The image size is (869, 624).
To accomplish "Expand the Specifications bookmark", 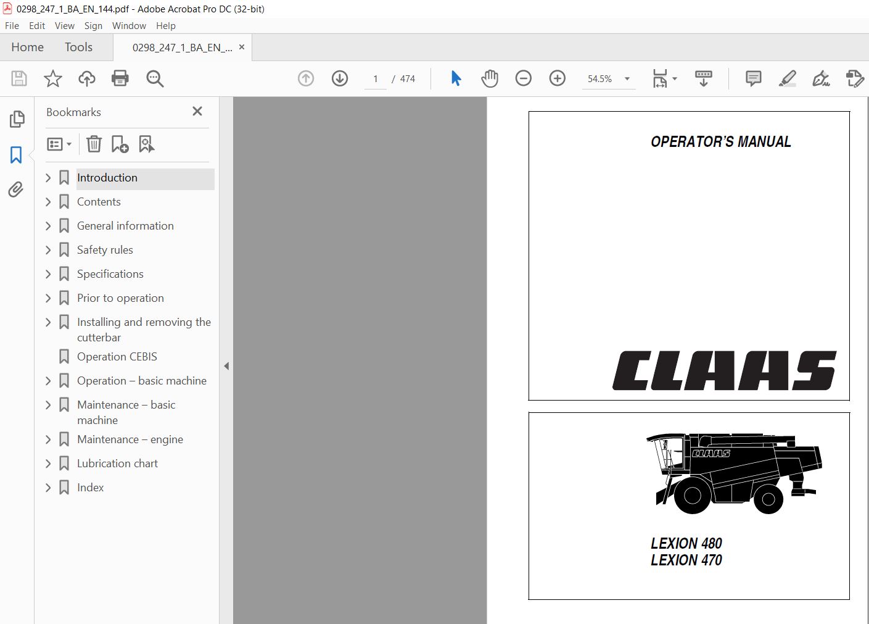I will [48, 274].
